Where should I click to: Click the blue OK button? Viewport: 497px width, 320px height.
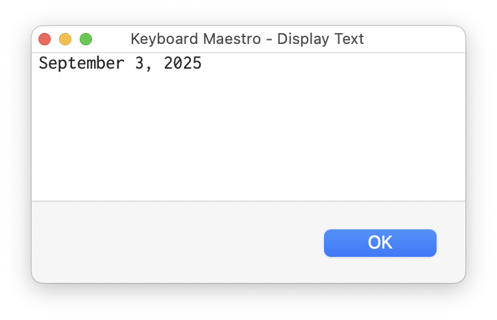coord(380,242)
